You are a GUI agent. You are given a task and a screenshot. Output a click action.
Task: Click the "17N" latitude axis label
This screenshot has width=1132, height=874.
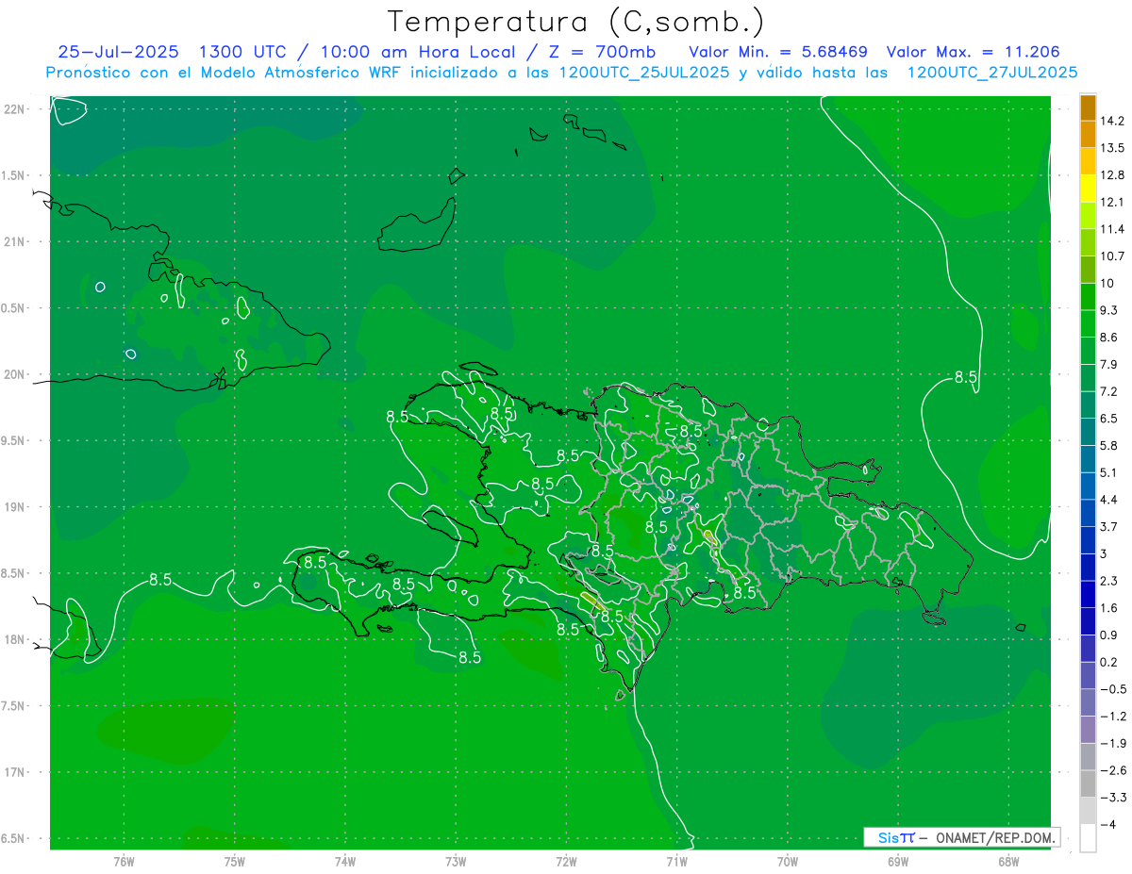15,772
